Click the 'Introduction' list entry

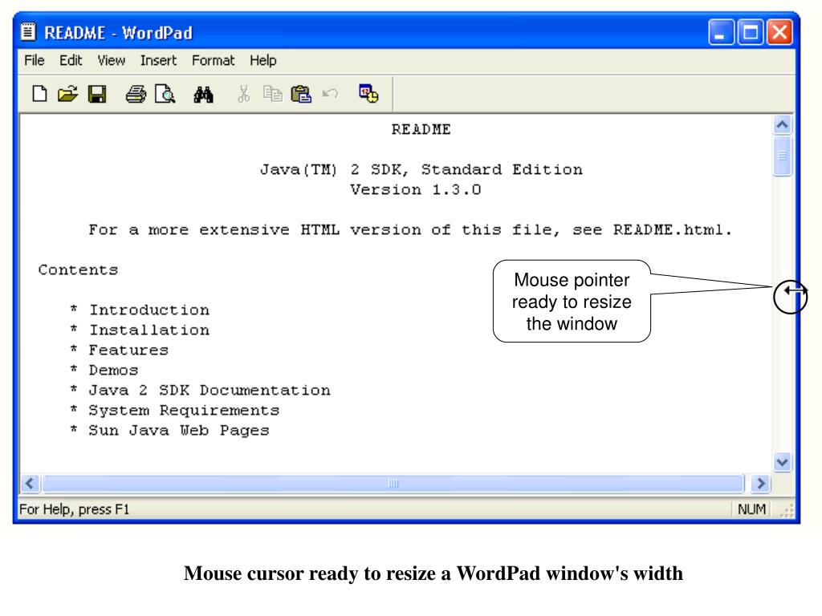point(149,310)
